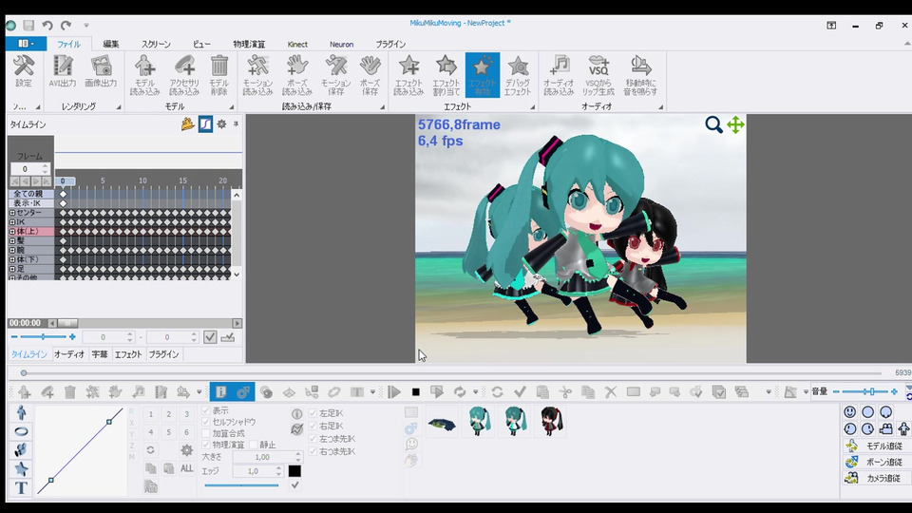Viewport: 912px width, 513px height.
Task: Open the Kinect ribbon tab
Action: (x=297, y=45)
